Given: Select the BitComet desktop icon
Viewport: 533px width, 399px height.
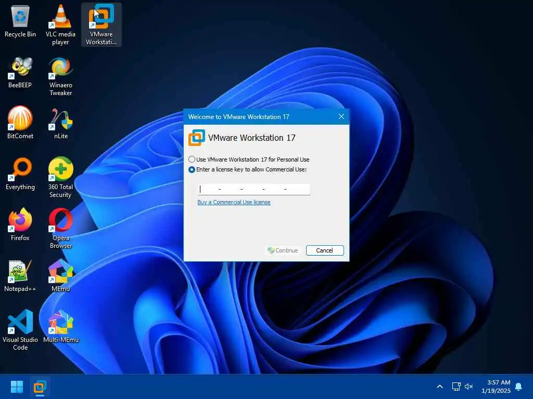Looking at the screenshot, I should (x=20, y=123).
